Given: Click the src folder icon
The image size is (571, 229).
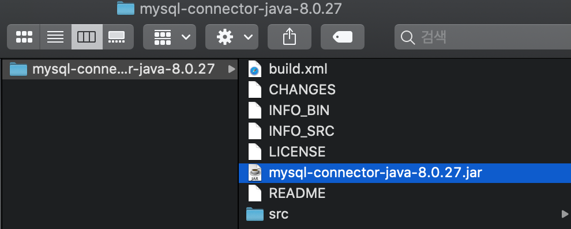Looking at the screenshot, I should coord(254,214).
